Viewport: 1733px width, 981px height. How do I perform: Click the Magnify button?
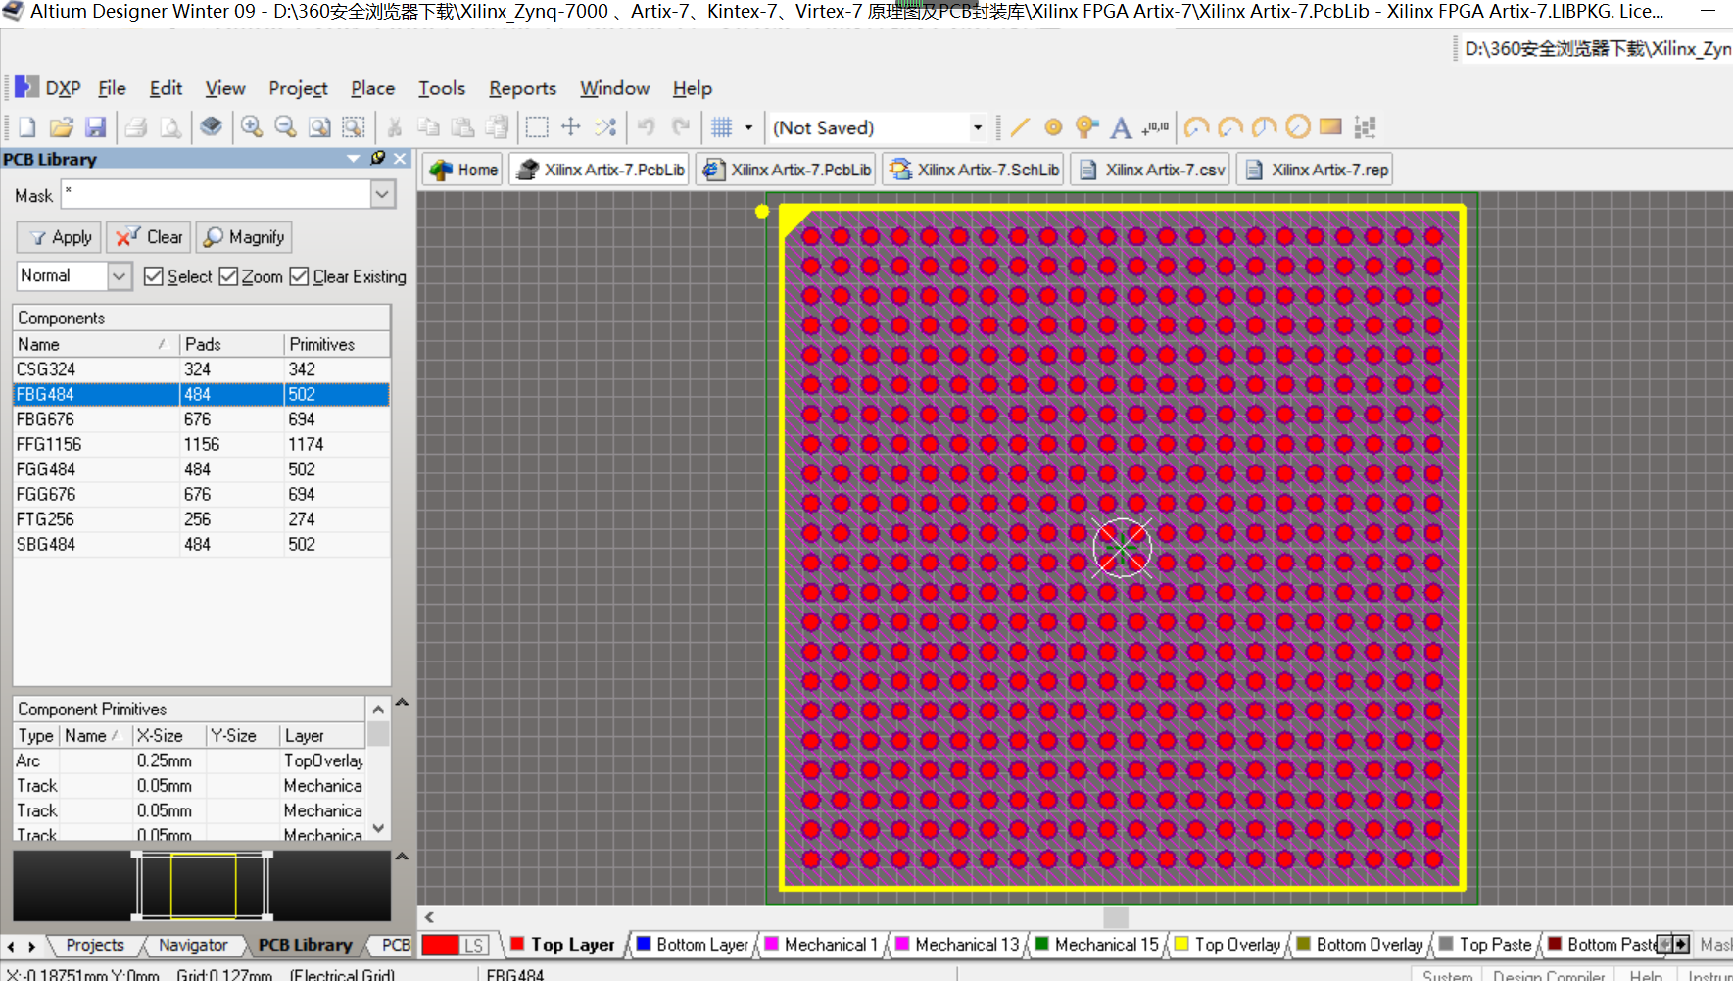(244, 237)
